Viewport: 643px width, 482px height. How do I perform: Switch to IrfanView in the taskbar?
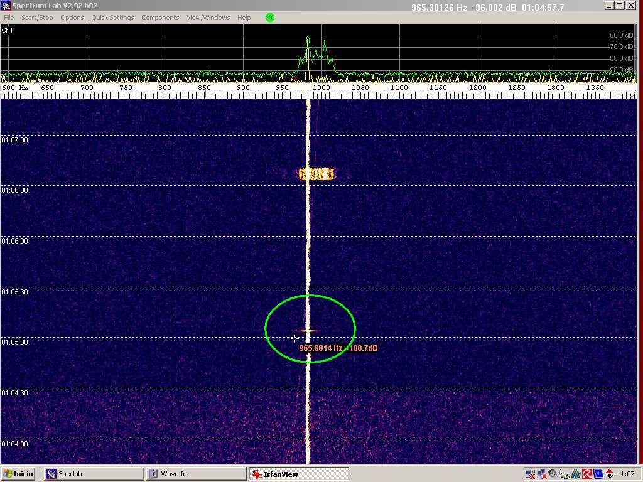[298, 474]
